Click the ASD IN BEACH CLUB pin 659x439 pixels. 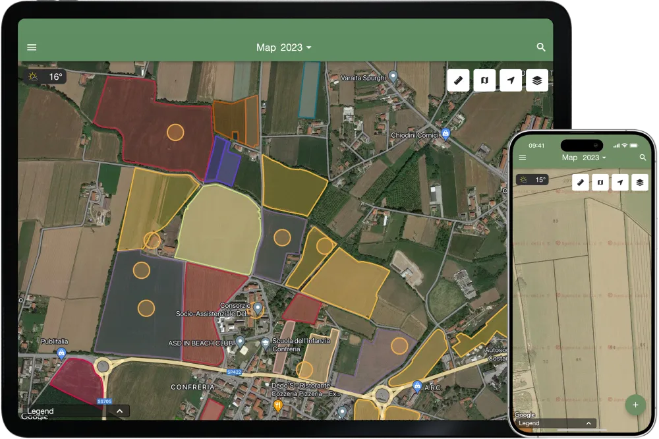(240, 341)
